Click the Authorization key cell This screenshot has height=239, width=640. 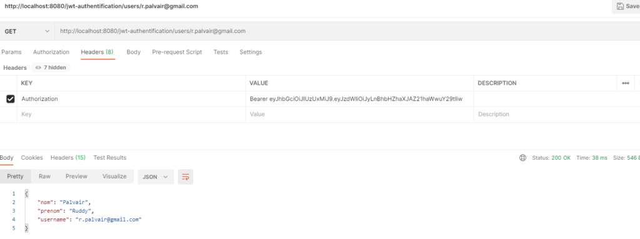[131, 99]
